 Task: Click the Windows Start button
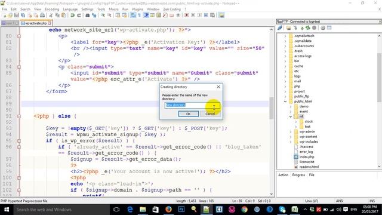click(7, 210)
